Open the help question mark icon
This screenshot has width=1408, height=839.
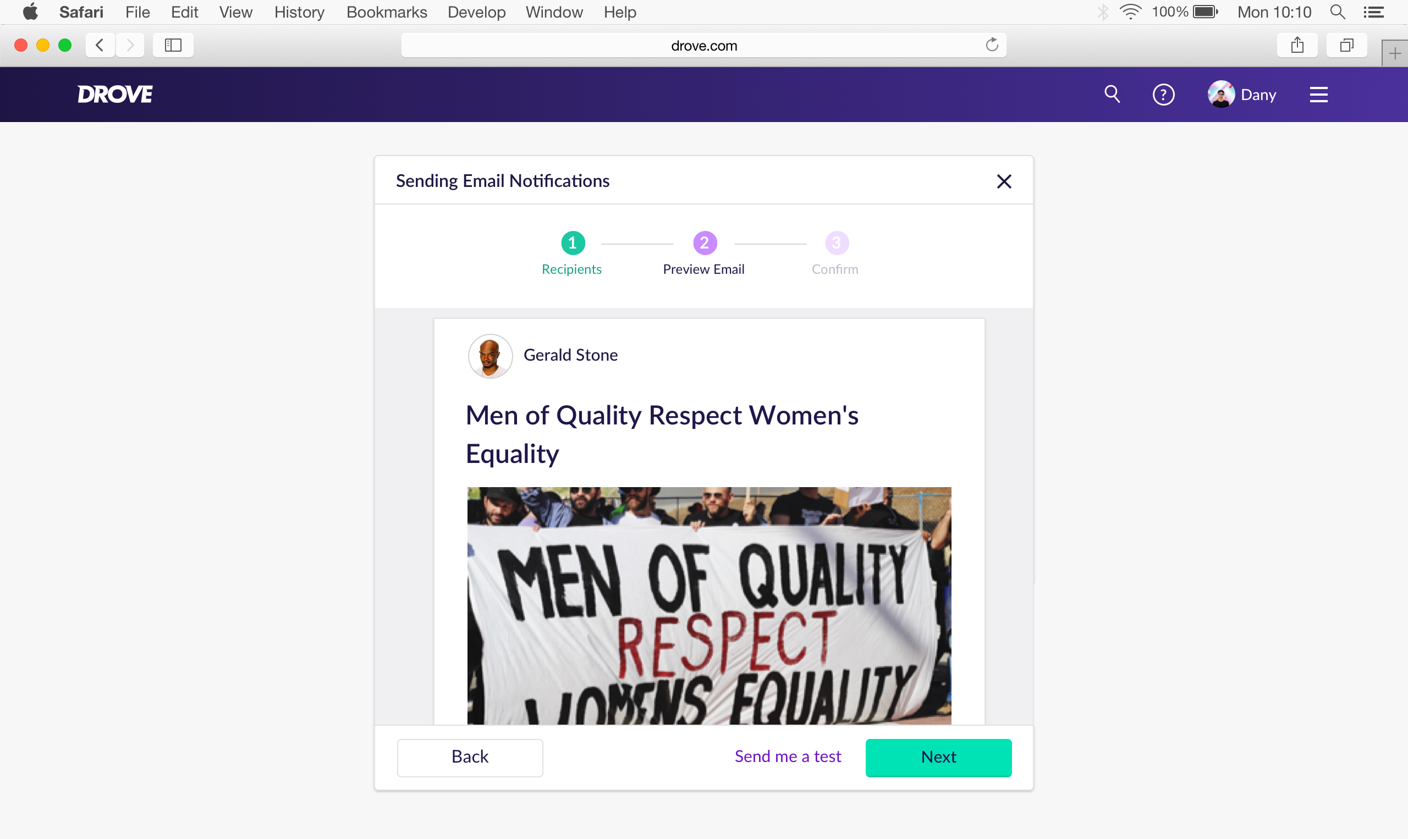(1163, 95)
